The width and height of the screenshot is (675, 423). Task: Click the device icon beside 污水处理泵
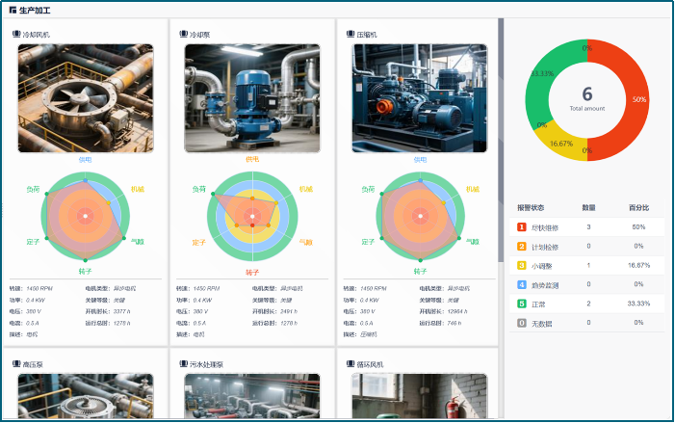183,364
